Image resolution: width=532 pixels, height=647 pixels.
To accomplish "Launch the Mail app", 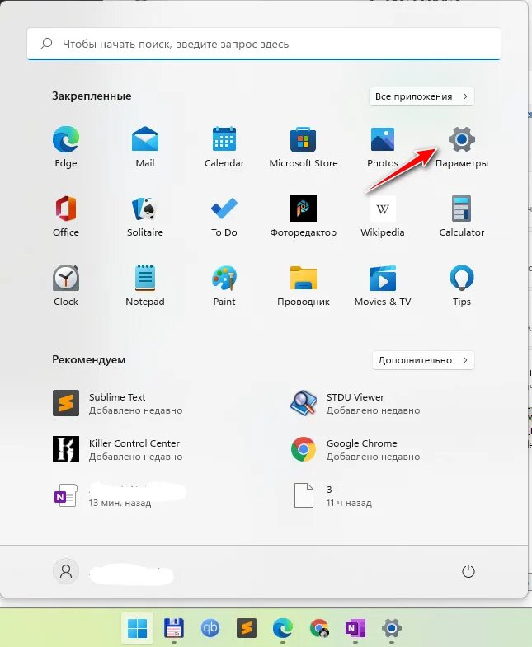I will (x=145, y=148).
